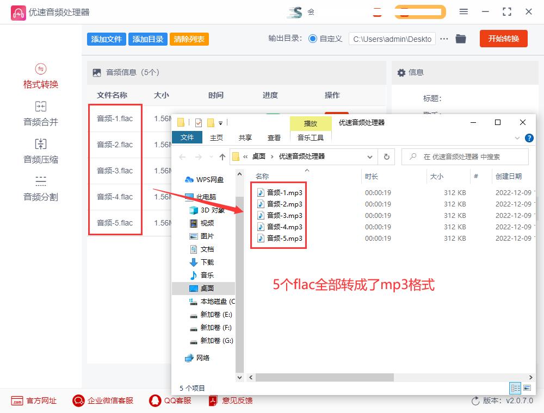The width and height of the screenshot is (544, 413).
Task: Switch to 音频压缩 mode
Action: click(x=40, y=152)
